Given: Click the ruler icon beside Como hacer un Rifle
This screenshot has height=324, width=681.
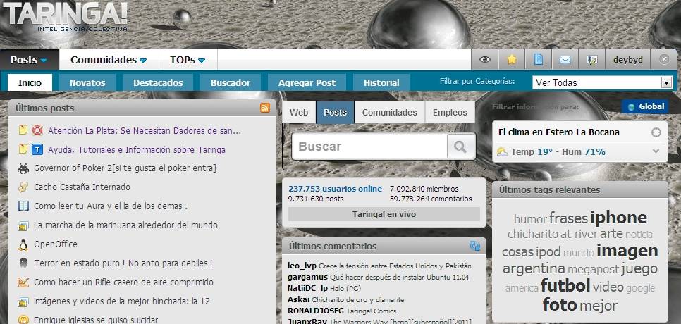Looking at the screenshot, I should click(x=23, y=282).
